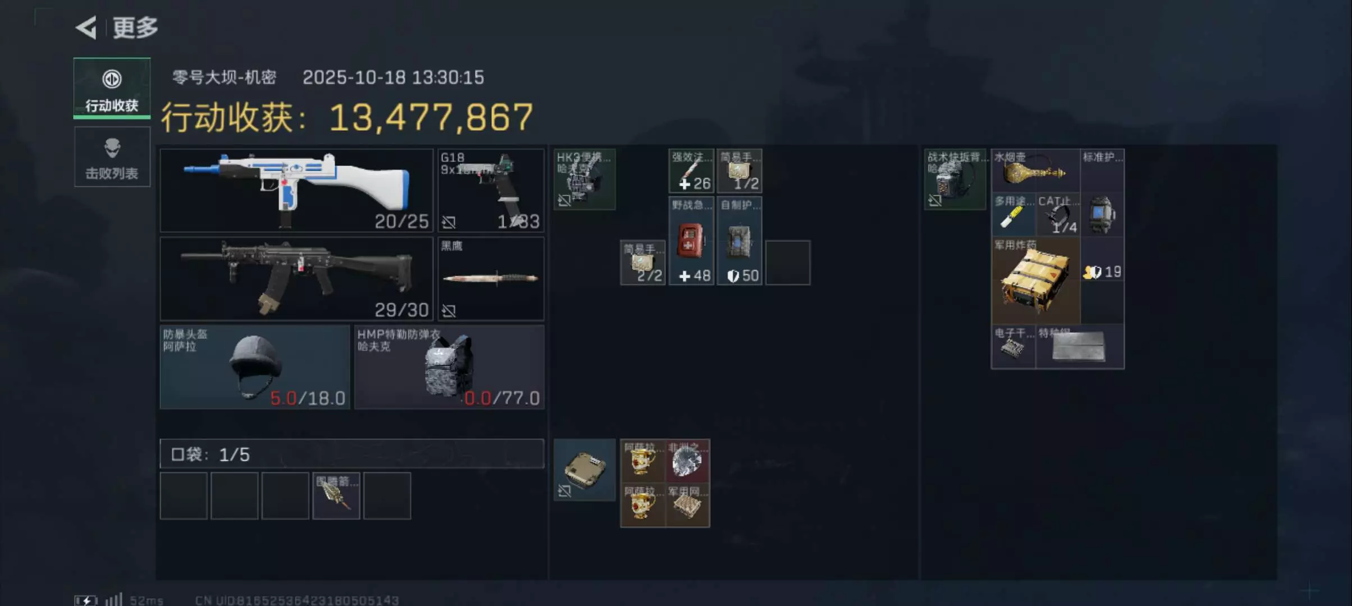Select the 自制护 armor repair kit item
This screenshot has height=606, width=1352.
[x=739, y=240]
